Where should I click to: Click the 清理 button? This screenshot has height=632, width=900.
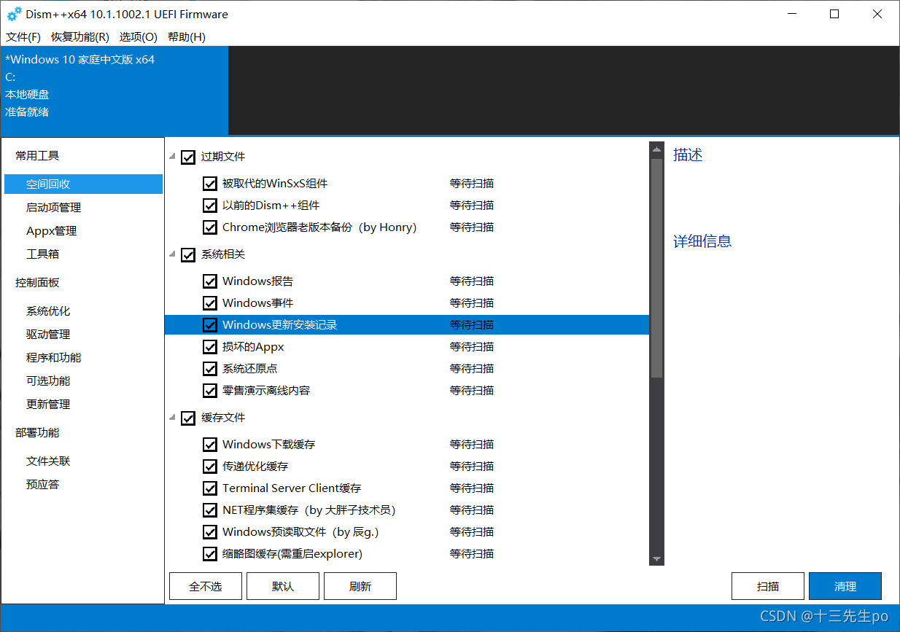(x=845, y=586)
